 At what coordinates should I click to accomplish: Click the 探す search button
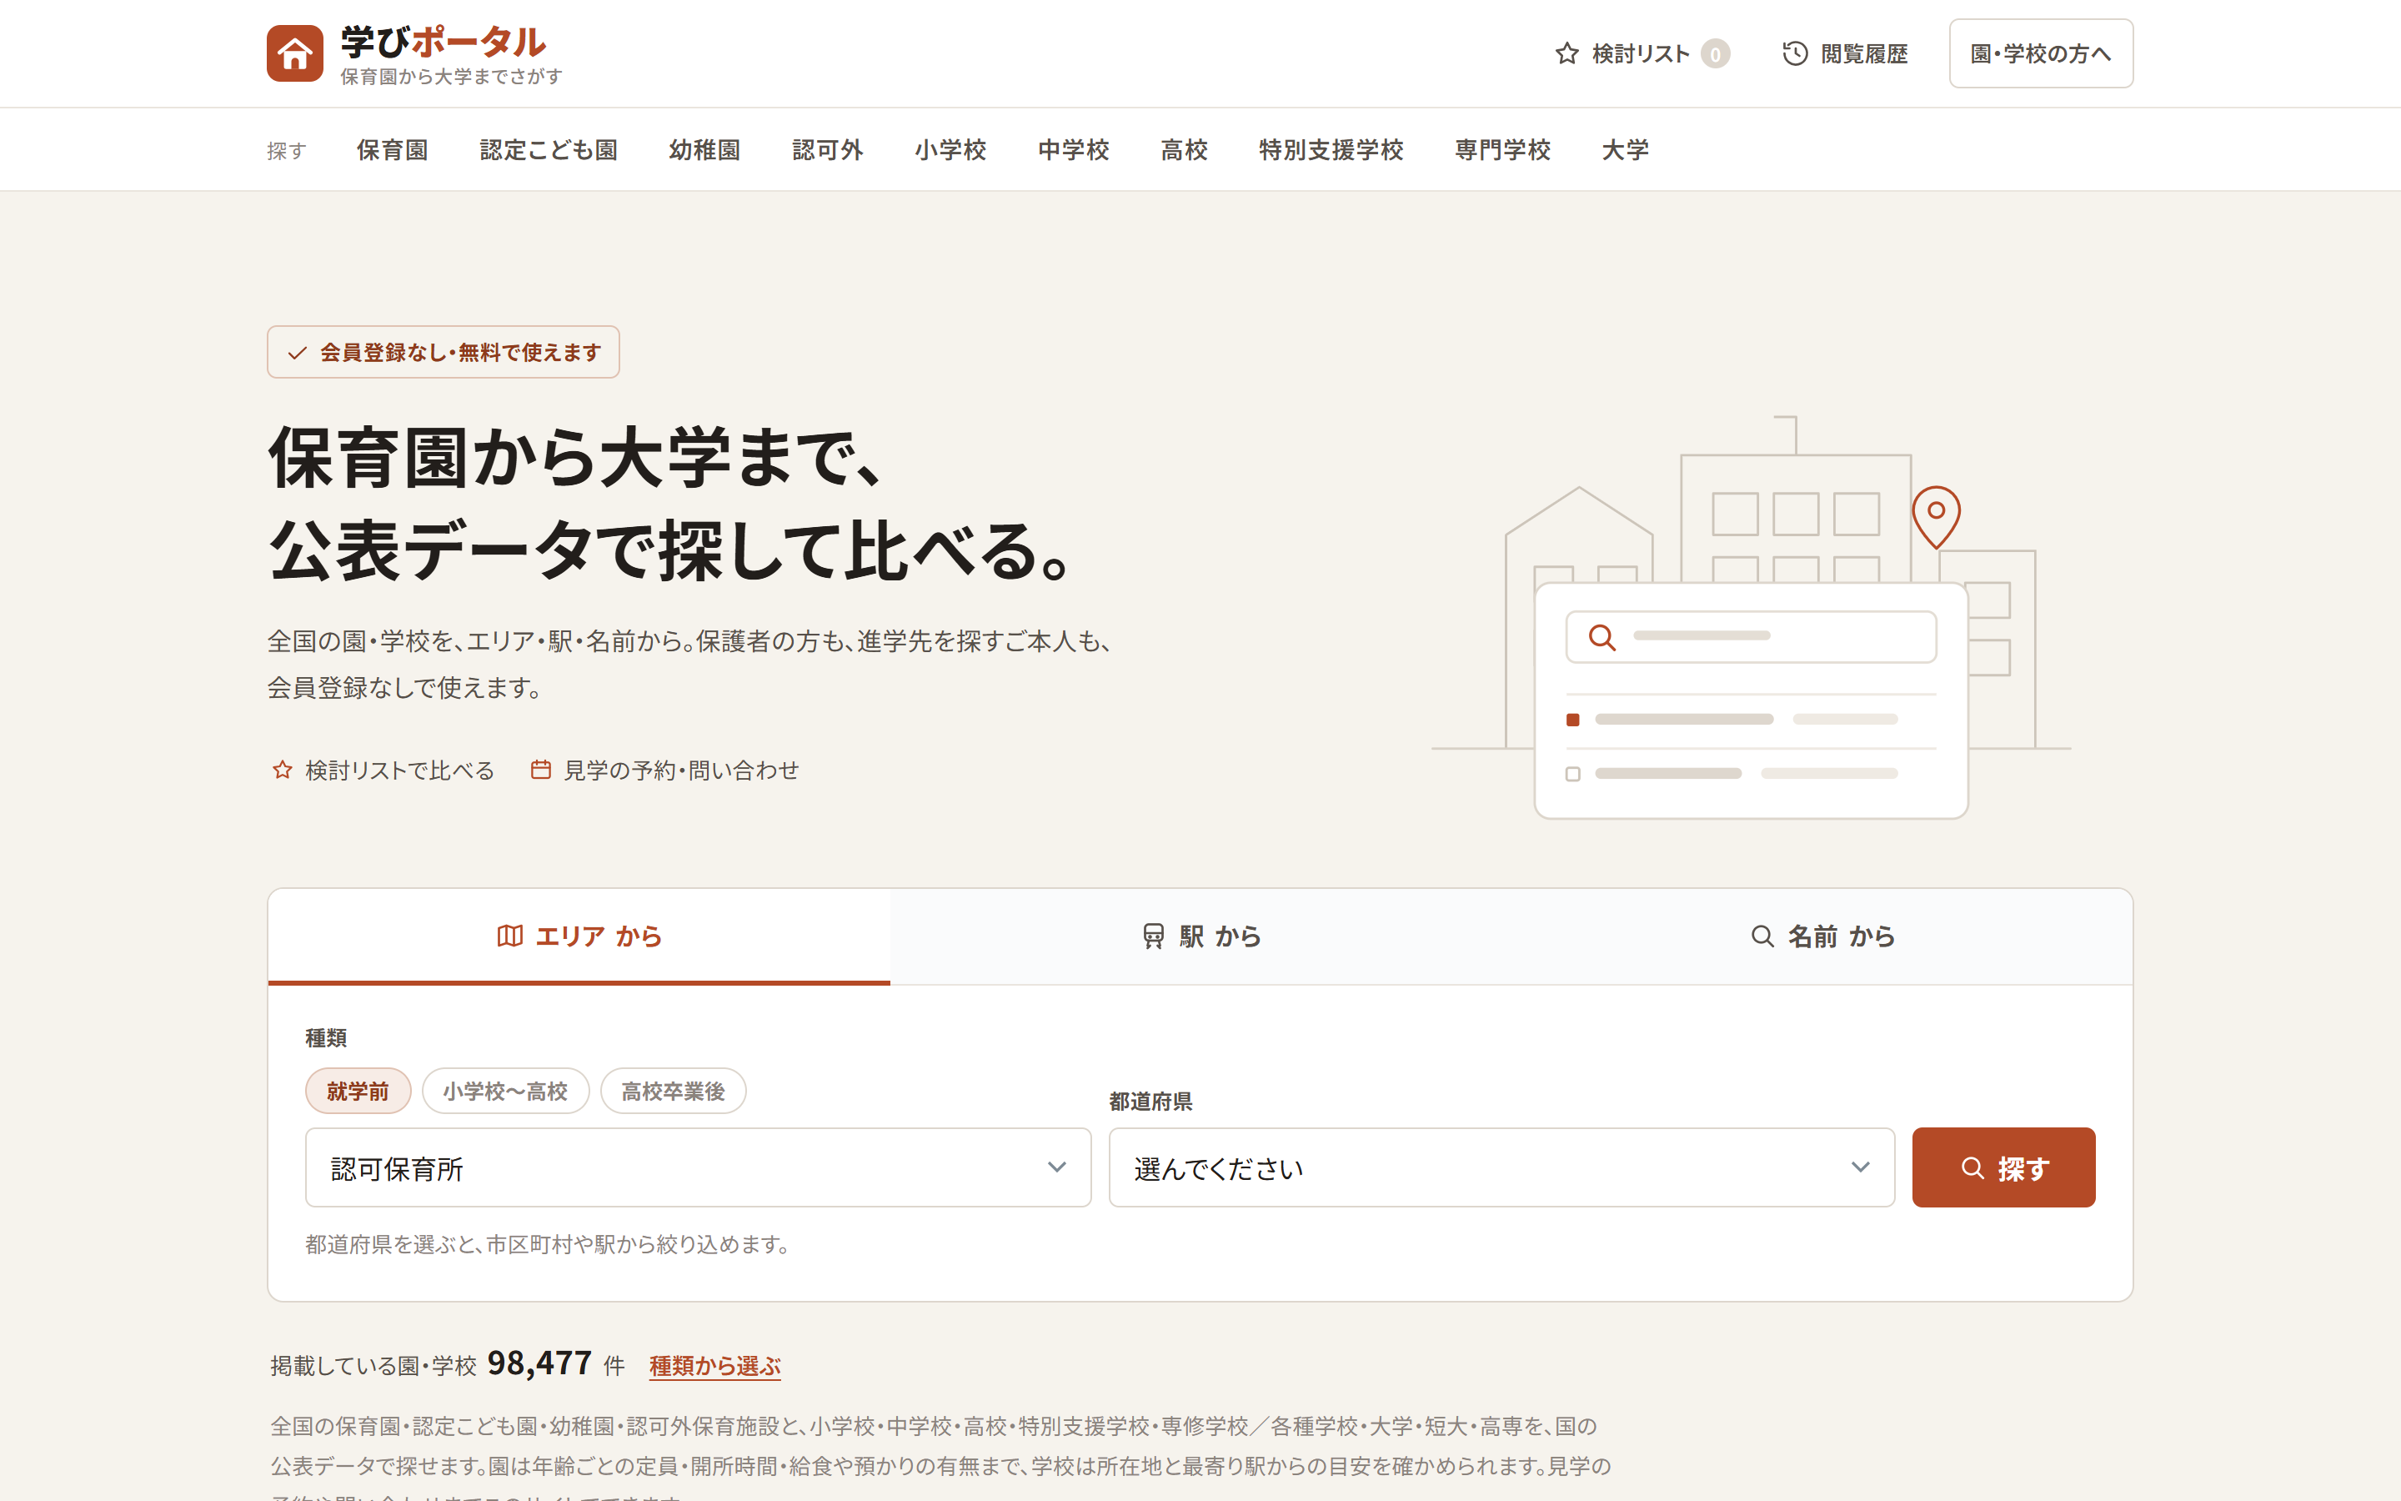click(2003, 1167)
